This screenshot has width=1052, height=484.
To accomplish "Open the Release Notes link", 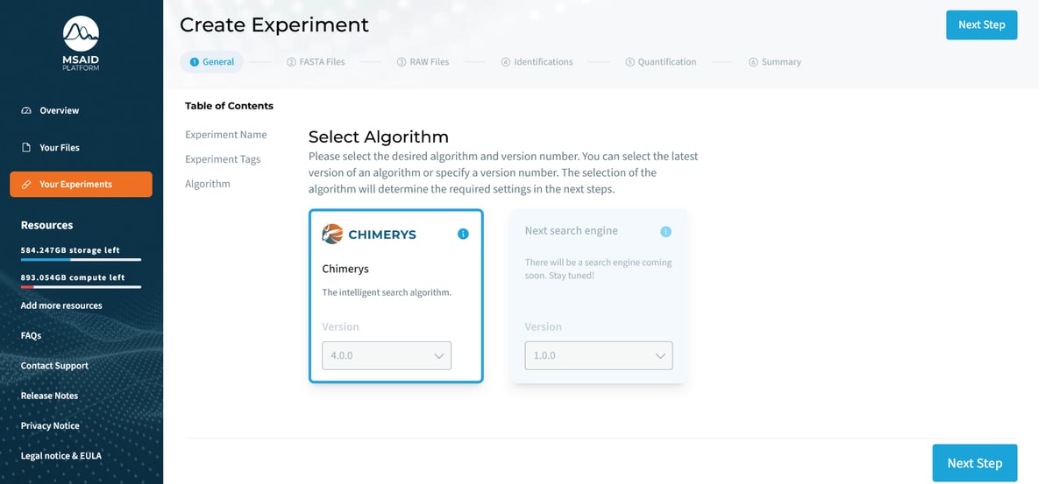I will click(x=49, y=396).
